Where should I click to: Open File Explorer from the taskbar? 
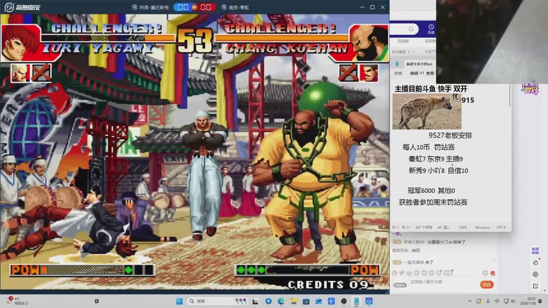294,301
